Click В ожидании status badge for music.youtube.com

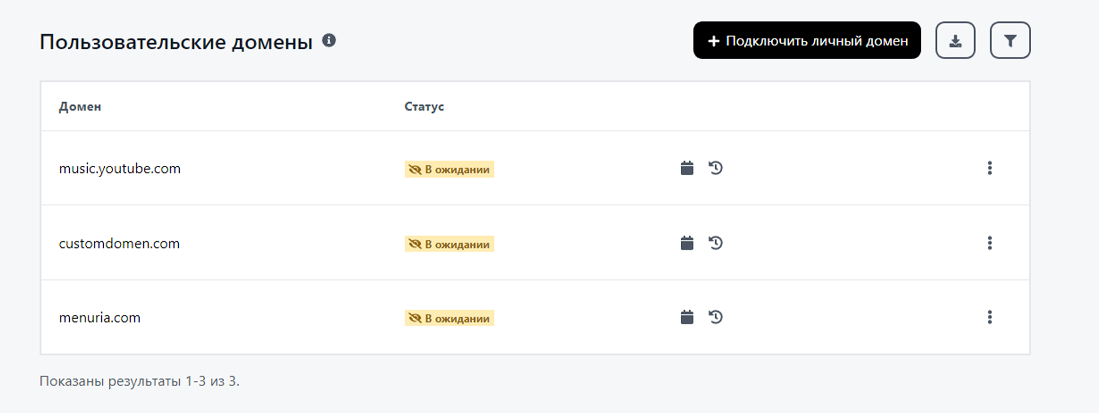[x=449, y=169]
